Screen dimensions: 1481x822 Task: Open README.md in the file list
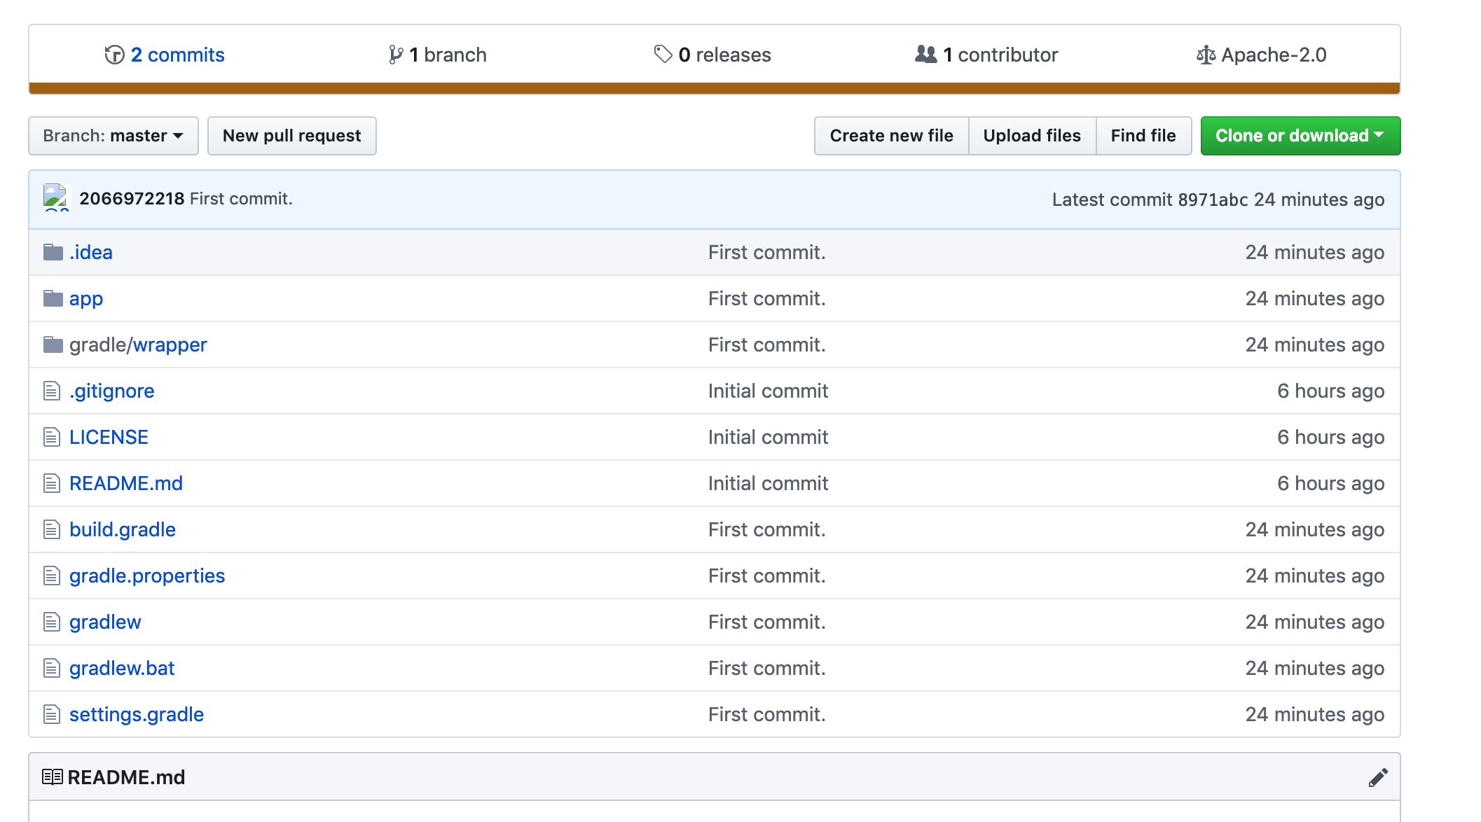[126, 483]
